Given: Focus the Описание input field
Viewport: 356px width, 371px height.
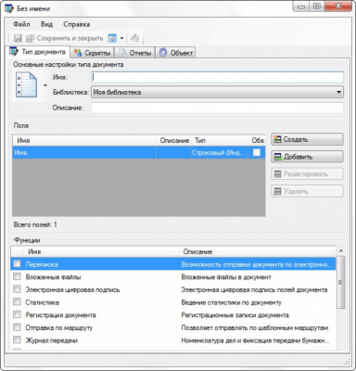Looking at the screenshot, I should 217,108.
